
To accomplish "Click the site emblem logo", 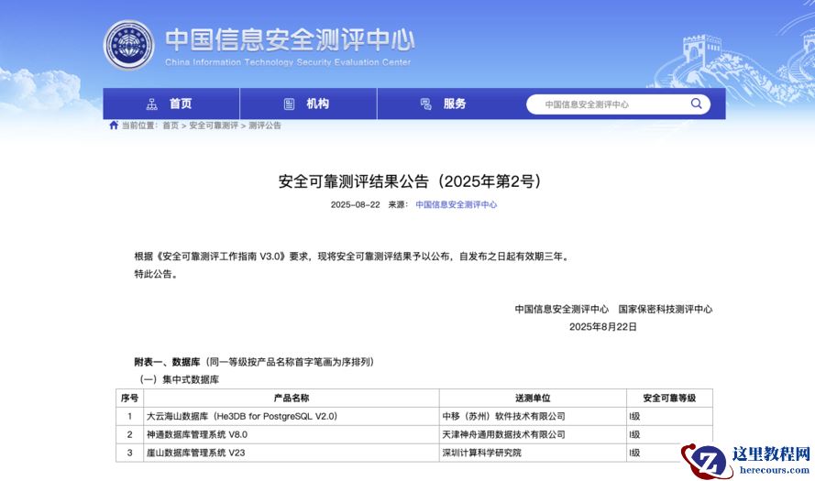I will coord(128,45).
